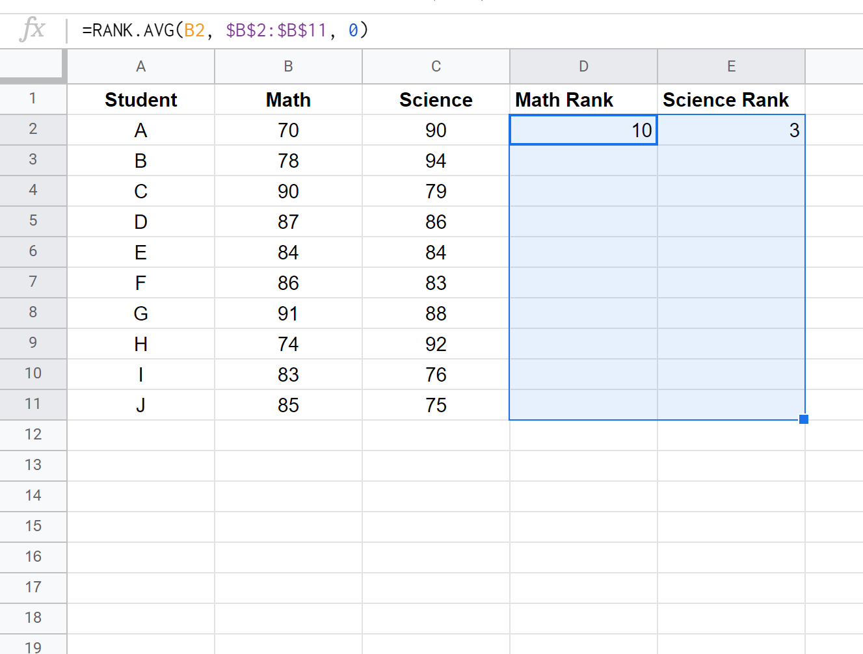Click the blue fill handle of the selection

tap(804, 419)
